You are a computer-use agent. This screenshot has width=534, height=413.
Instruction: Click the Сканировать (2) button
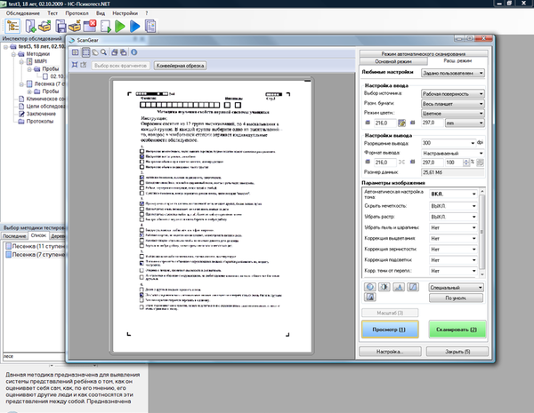(457, 329)
